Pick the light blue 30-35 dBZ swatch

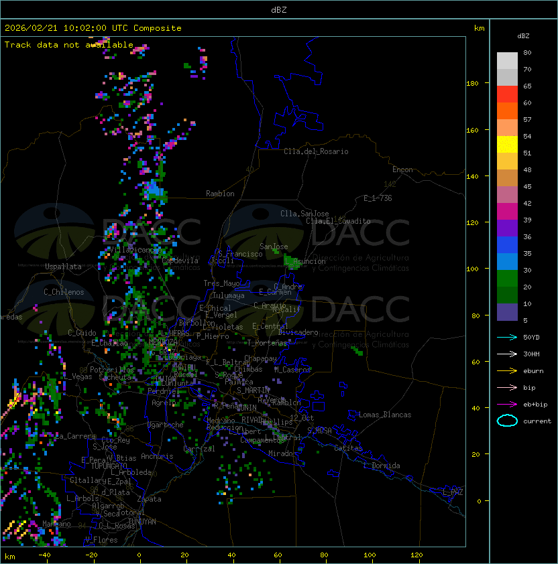point(507,262)
